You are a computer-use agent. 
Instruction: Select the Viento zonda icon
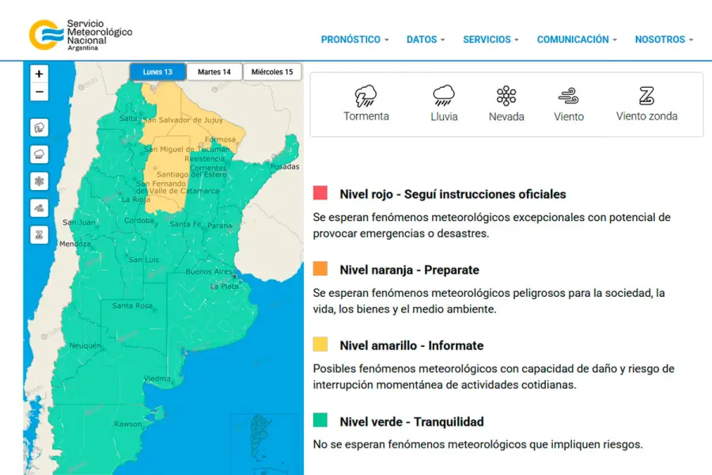(x=646, y=97)
